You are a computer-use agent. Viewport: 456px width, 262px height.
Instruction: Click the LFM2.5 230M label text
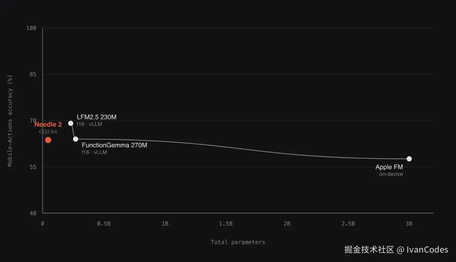pos(97,117)
